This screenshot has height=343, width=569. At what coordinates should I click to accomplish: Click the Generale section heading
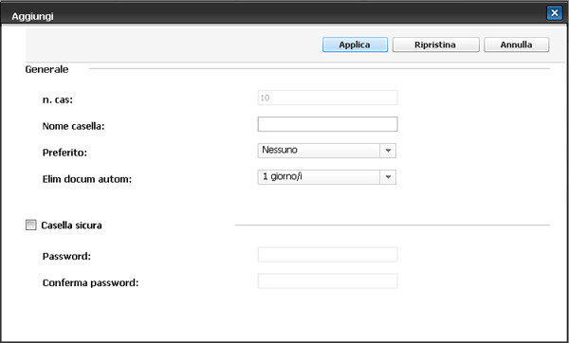point(46,69)
